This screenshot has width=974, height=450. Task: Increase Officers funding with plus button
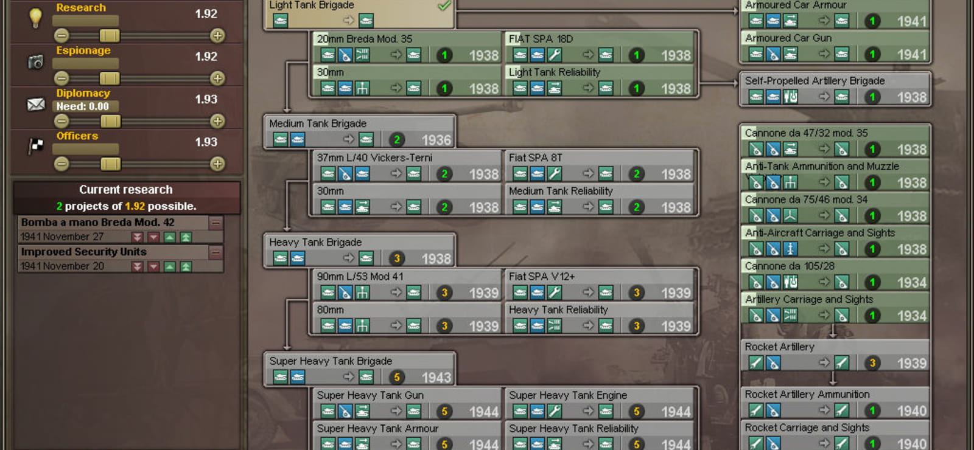tap(217, 164)
